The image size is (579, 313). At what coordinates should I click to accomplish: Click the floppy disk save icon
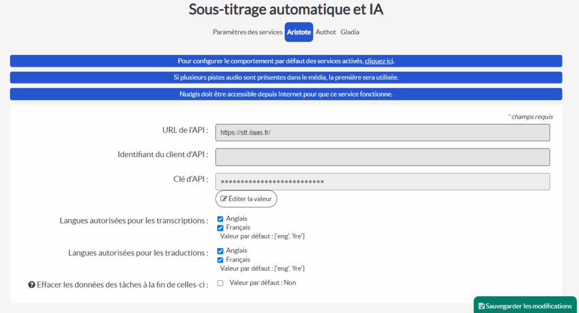pyautogui.click(x=481, y=306)
